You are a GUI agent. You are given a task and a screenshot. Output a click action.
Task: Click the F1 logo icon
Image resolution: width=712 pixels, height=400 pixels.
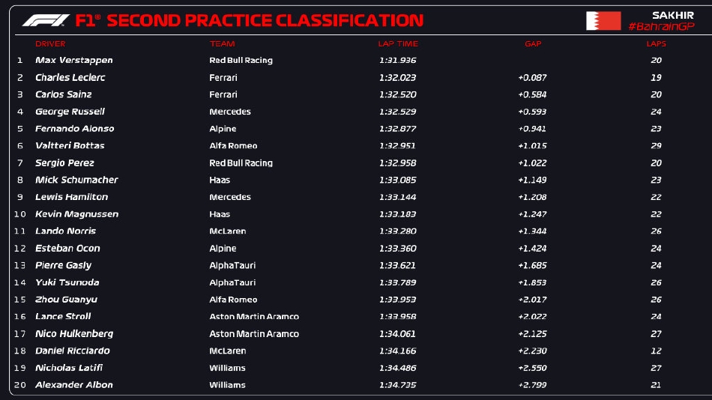point(46,20)
